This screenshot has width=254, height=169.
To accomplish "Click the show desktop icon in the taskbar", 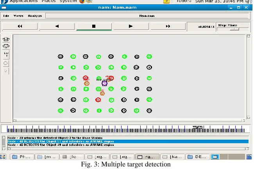I will [3, 157].
